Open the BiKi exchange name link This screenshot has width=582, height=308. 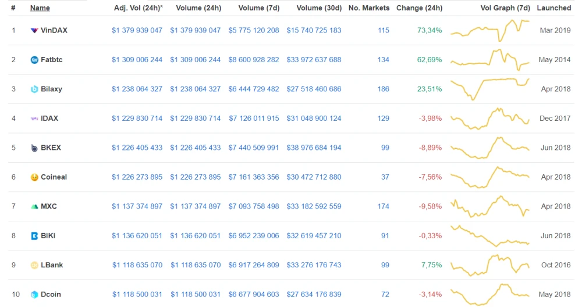click(48, 235)
